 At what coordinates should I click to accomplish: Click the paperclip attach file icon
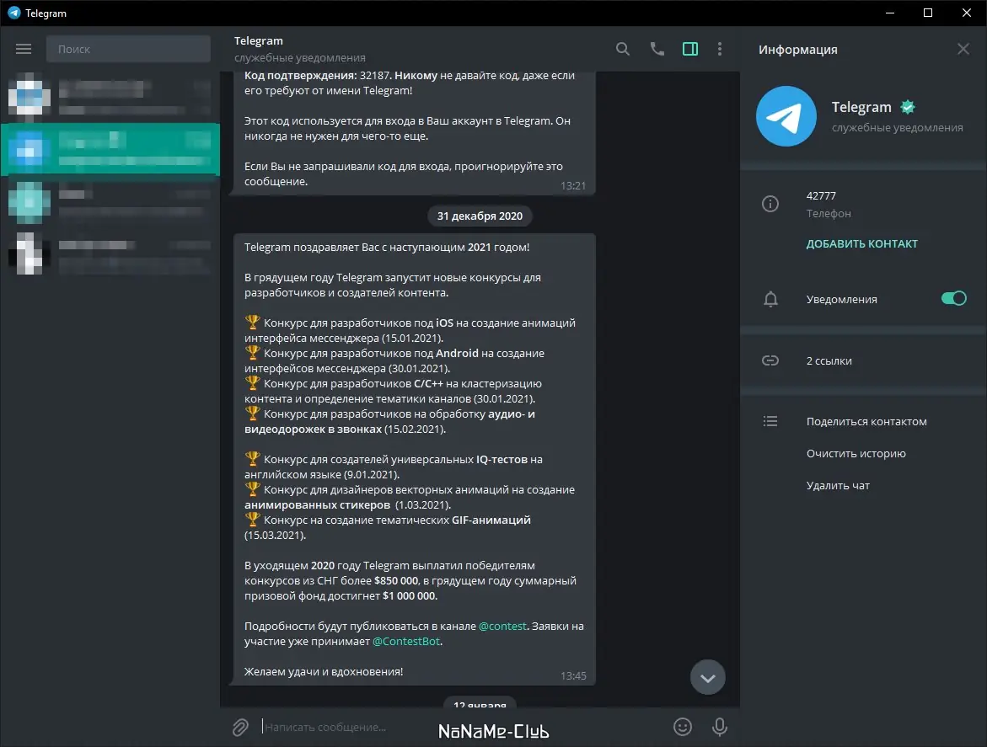tap(240, 728)
